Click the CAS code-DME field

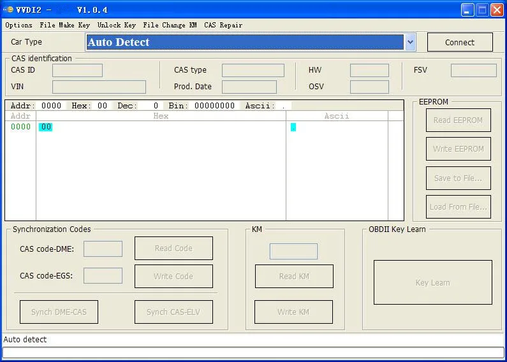[103, 249]
